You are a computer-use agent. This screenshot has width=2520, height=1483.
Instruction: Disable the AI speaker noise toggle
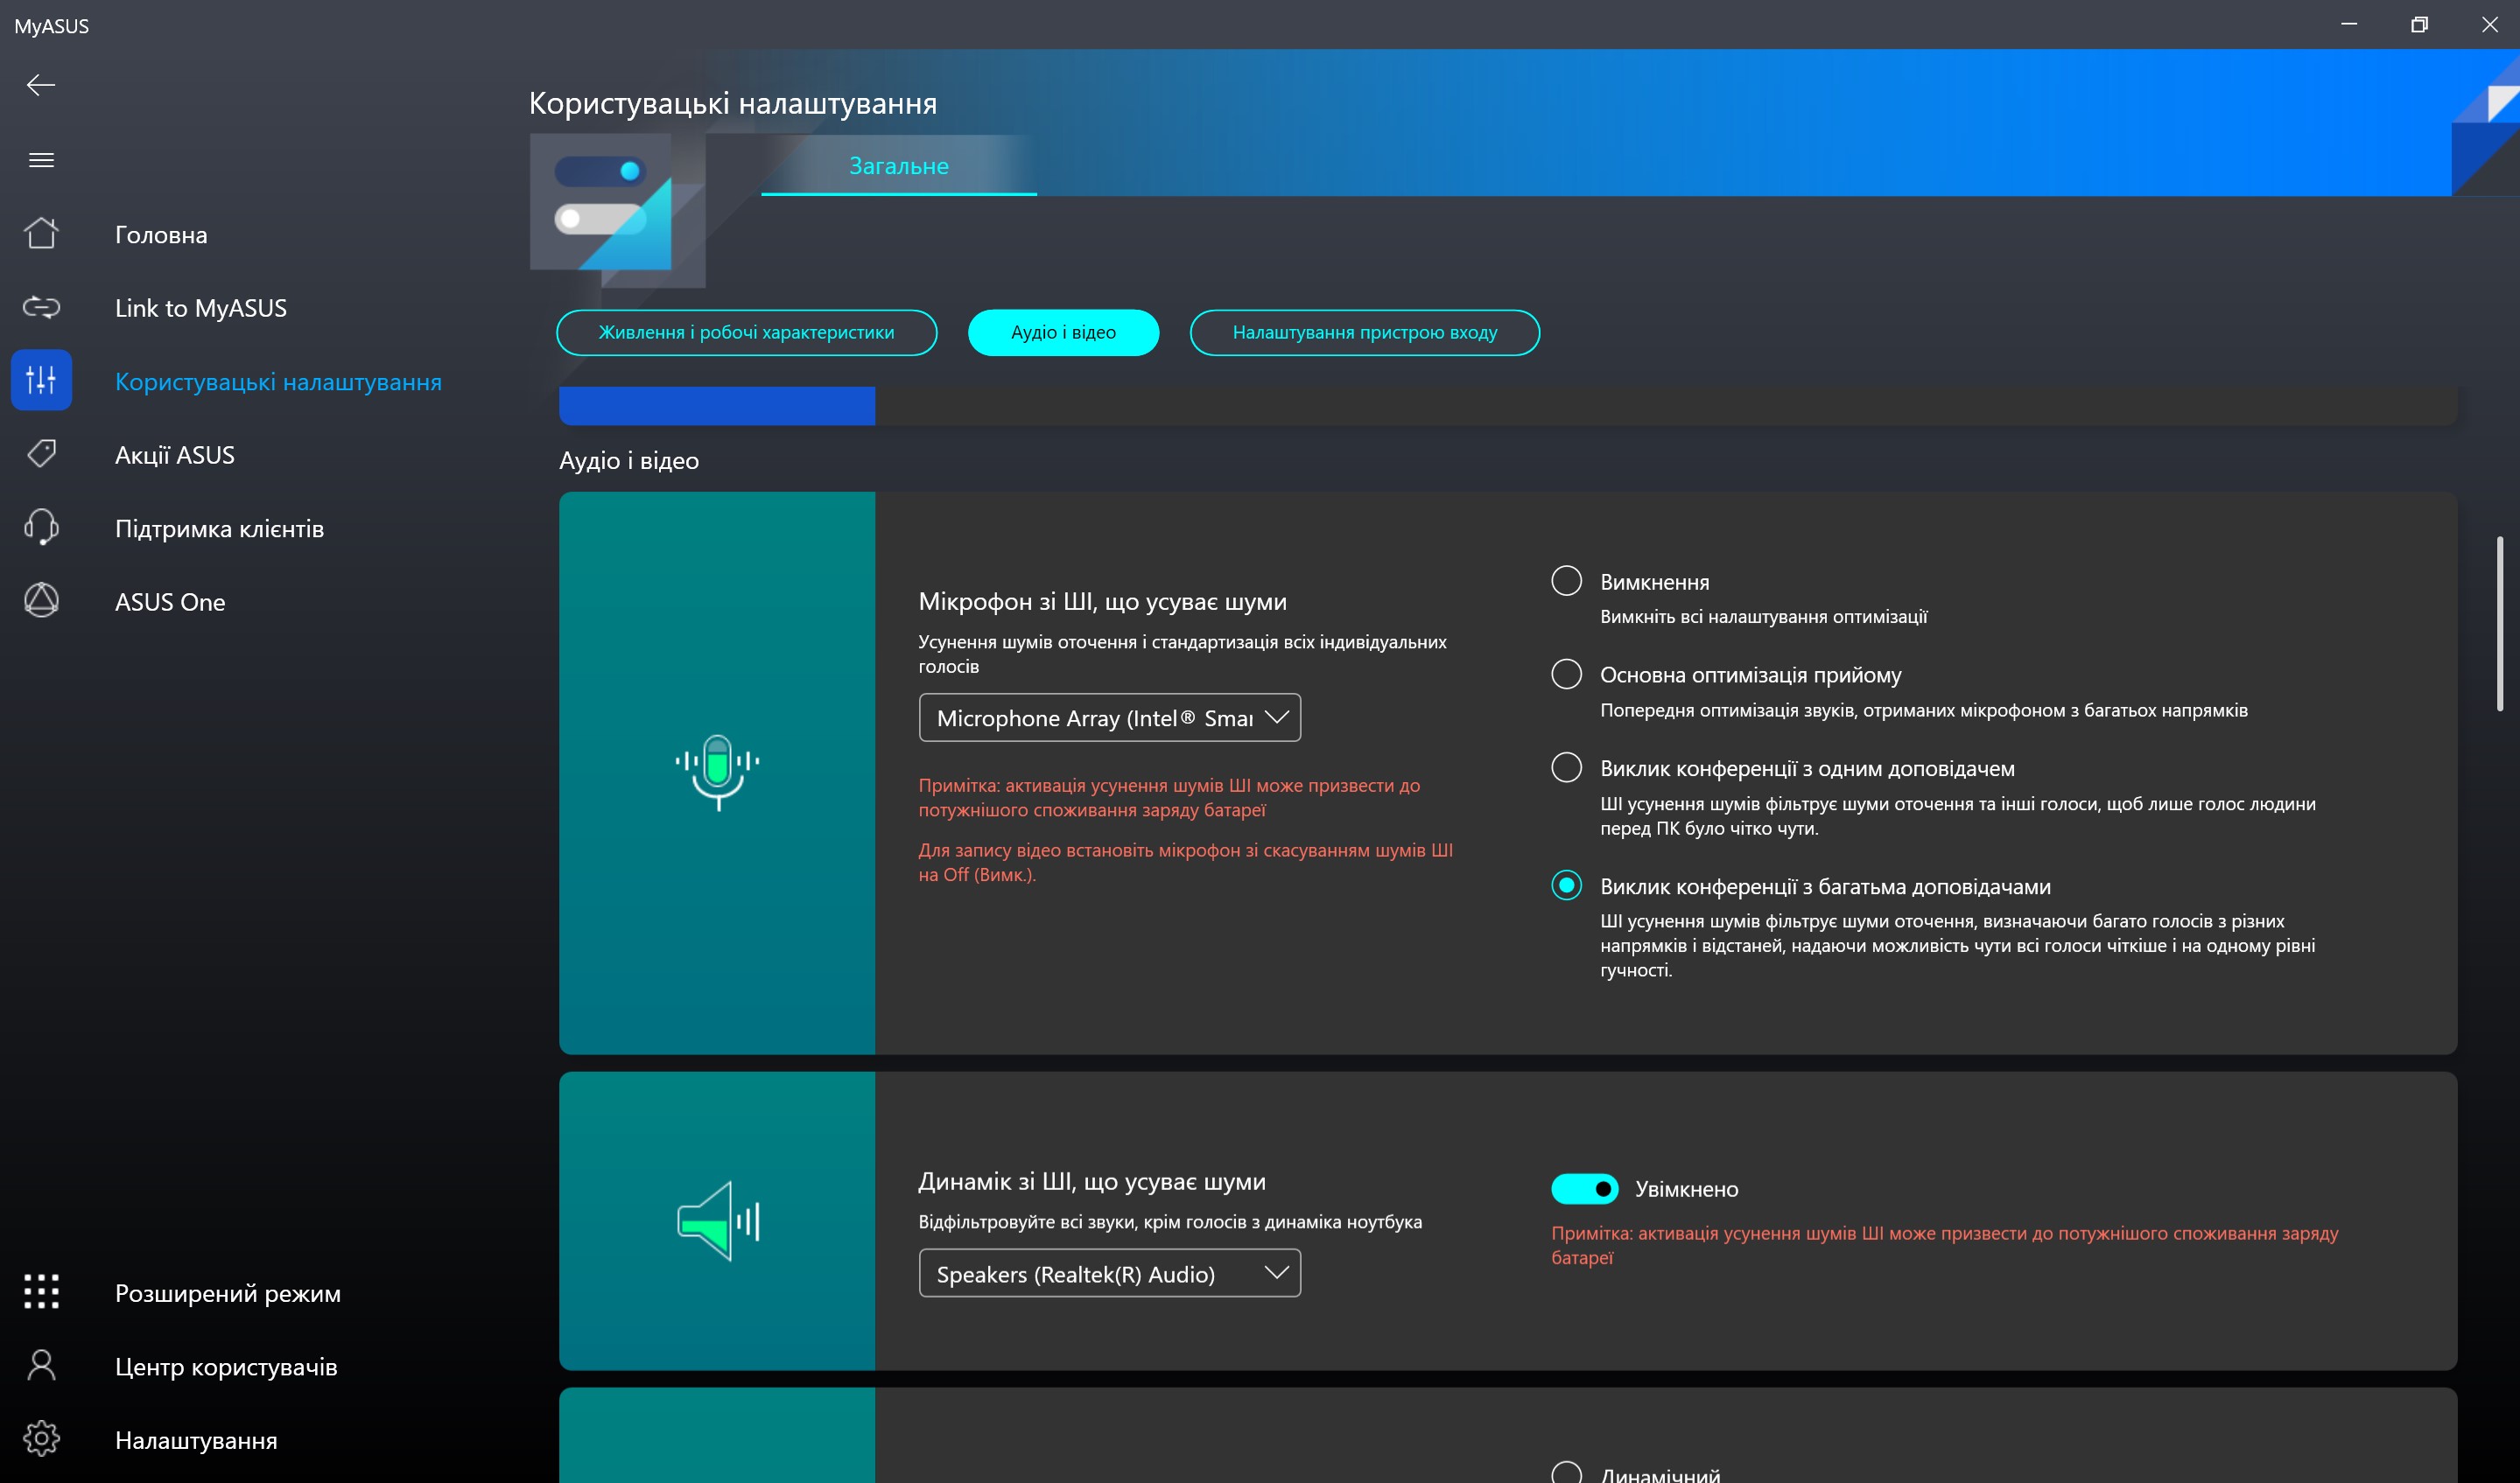(x=1584, y=1188)
